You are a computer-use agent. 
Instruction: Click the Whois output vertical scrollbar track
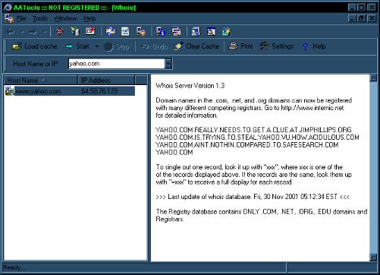coord(373,168)
